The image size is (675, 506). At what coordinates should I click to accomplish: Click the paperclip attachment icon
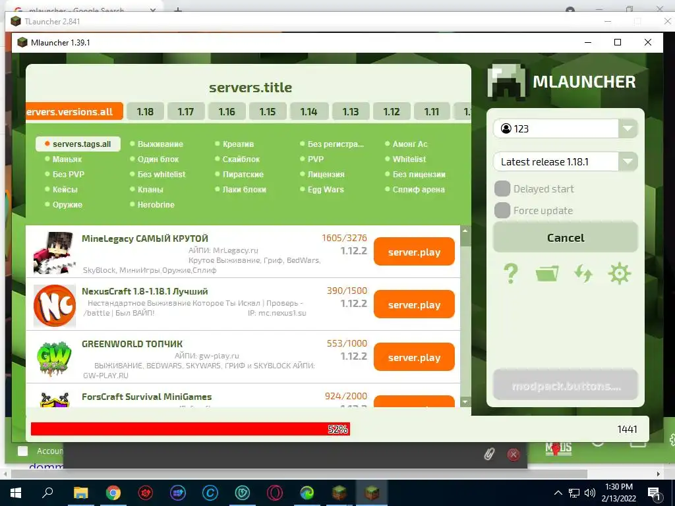click(489, 454)
